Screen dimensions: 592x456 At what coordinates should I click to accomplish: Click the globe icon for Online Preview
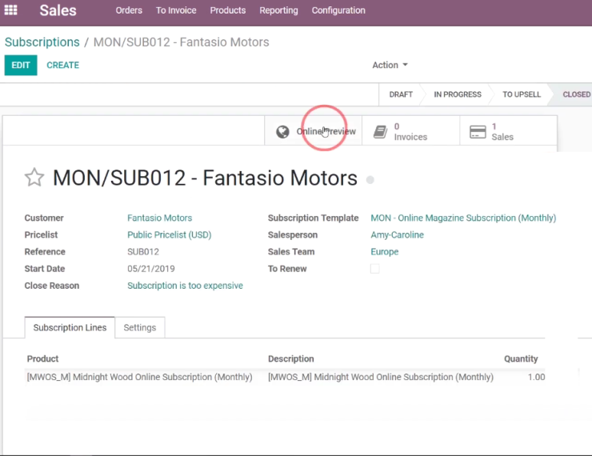click(282, 132)
